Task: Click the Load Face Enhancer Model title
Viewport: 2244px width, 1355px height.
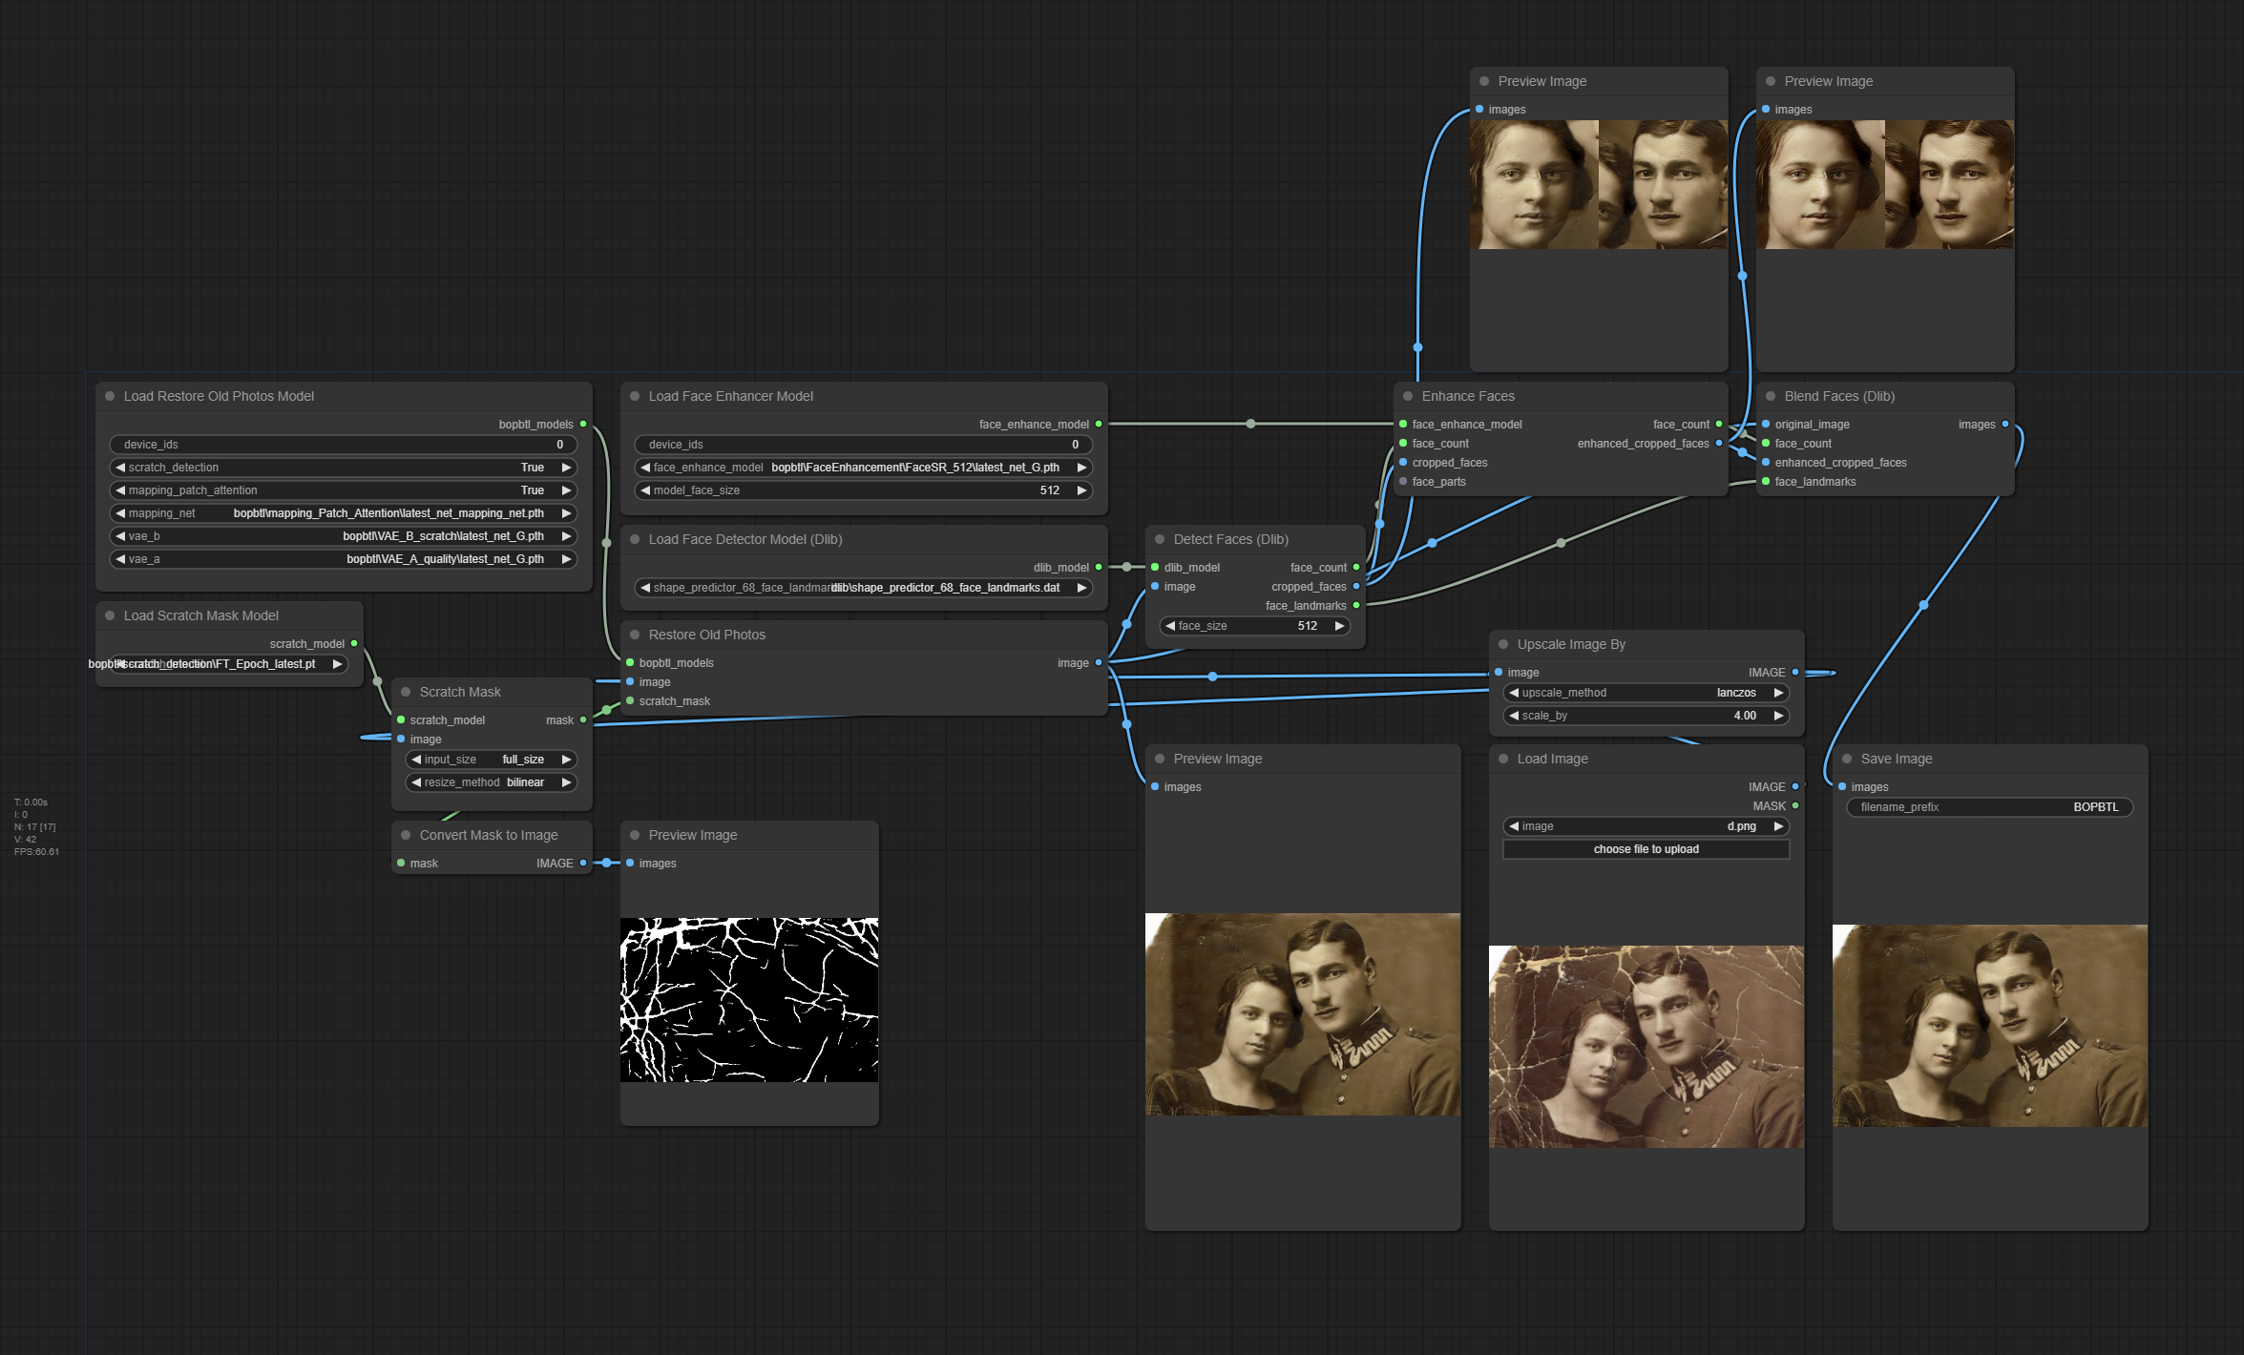Action: pos(730,396)
